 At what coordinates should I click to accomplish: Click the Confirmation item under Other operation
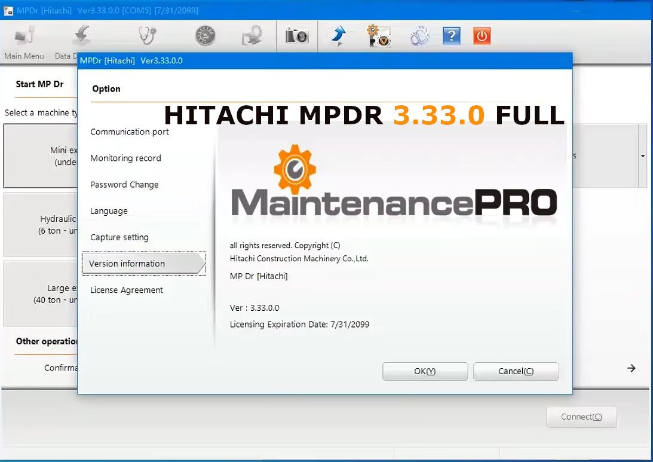coord(61,368)
